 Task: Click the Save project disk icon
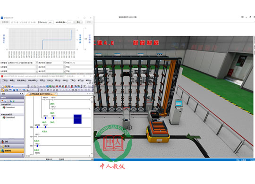(x=8, y=86)
